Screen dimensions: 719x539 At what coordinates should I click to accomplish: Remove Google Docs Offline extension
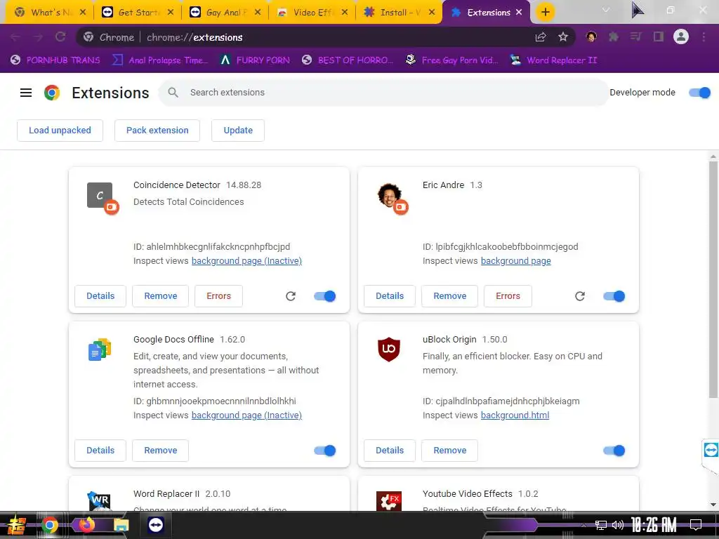(x=161, y=451)
